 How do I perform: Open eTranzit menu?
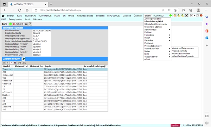[11, 16]
